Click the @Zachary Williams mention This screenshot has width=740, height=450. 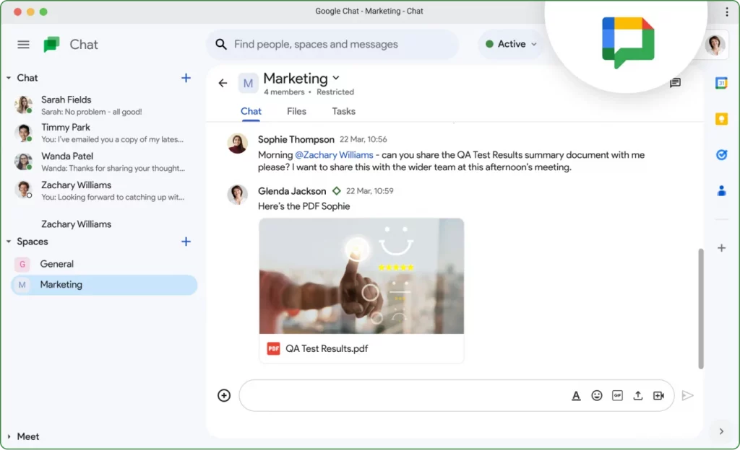(334, 155)
